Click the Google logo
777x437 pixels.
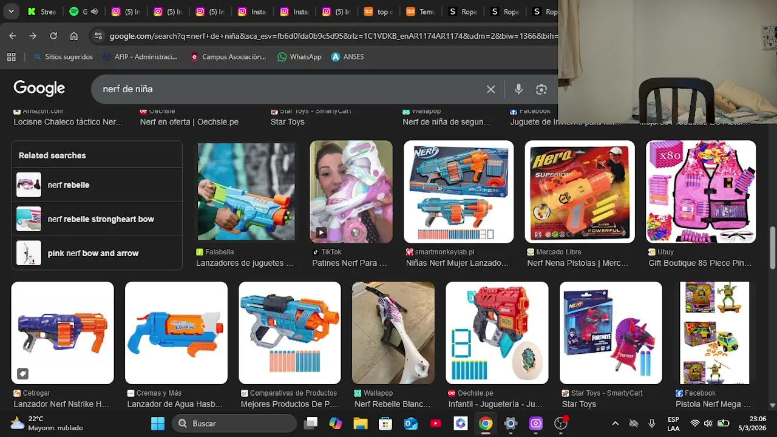click(x=39, y=89)
